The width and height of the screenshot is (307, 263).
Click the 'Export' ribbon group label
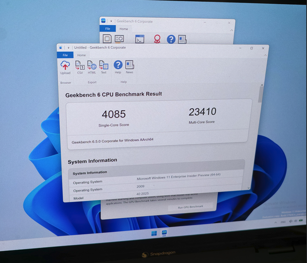coord(92,82)
